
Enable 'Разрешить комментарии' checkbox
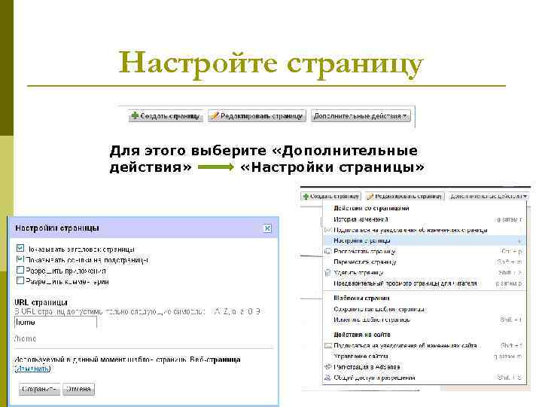(x=20, y=280)
